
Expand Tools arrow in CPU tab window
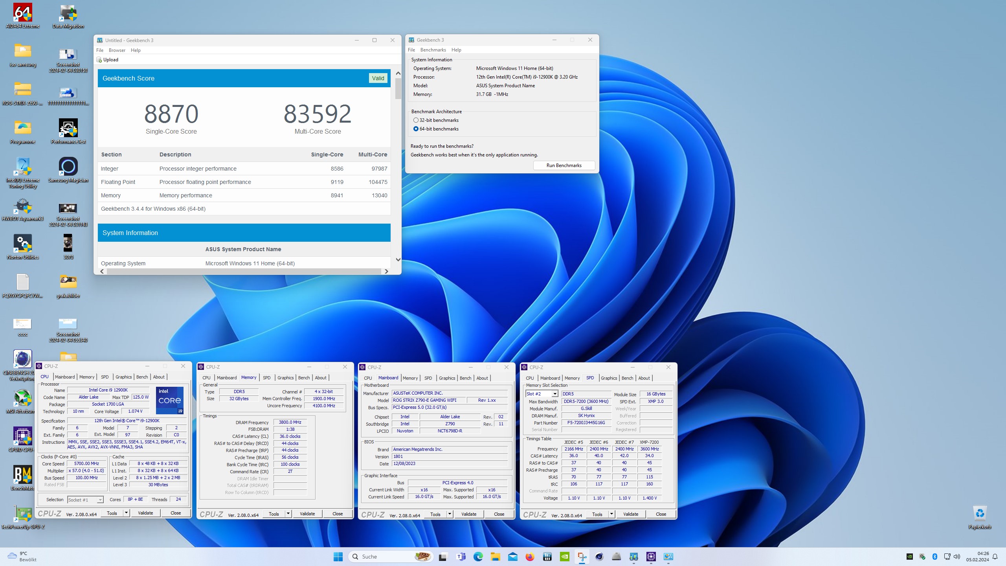tap(126, 513)
